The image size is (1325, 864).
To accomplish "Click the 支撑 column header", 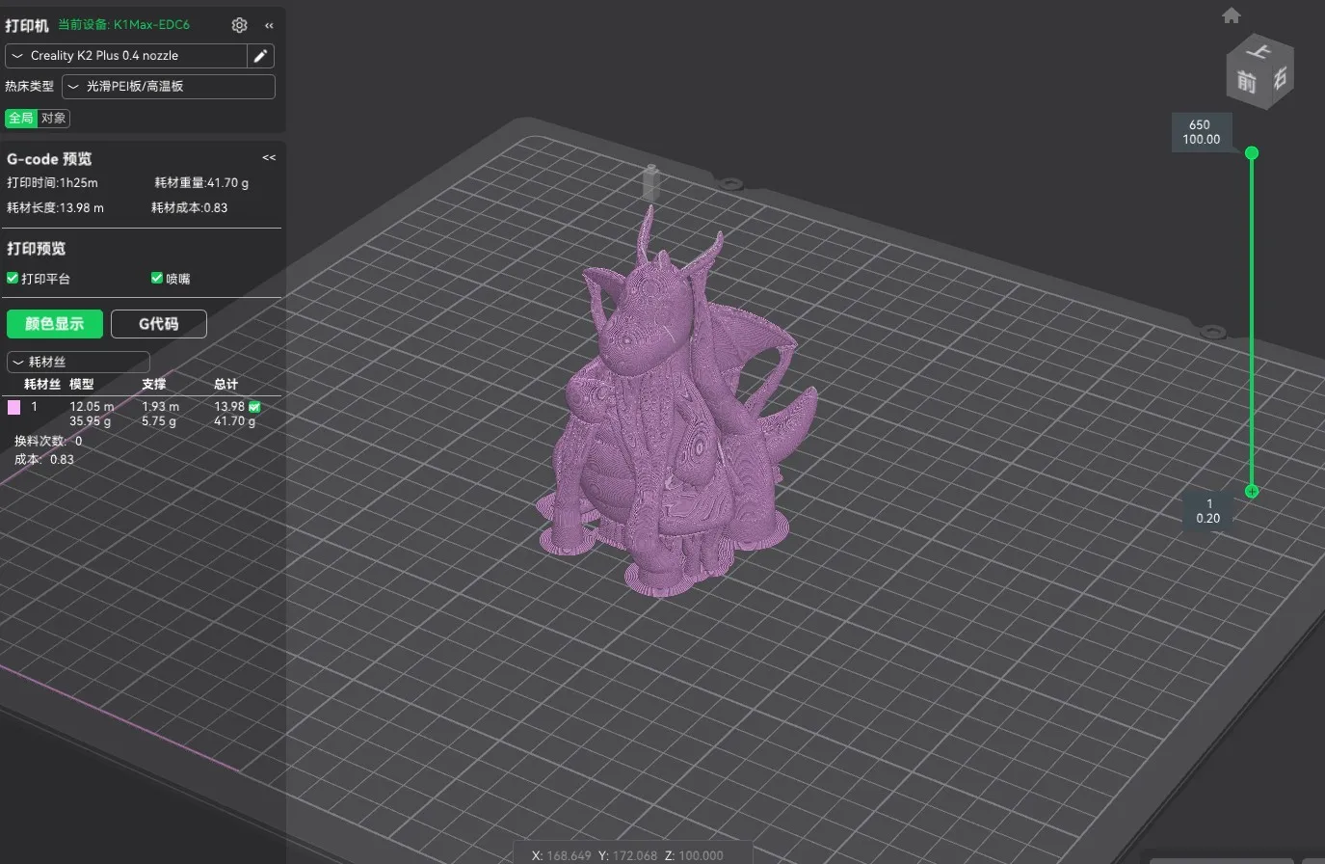I will (x=154, y=384).
